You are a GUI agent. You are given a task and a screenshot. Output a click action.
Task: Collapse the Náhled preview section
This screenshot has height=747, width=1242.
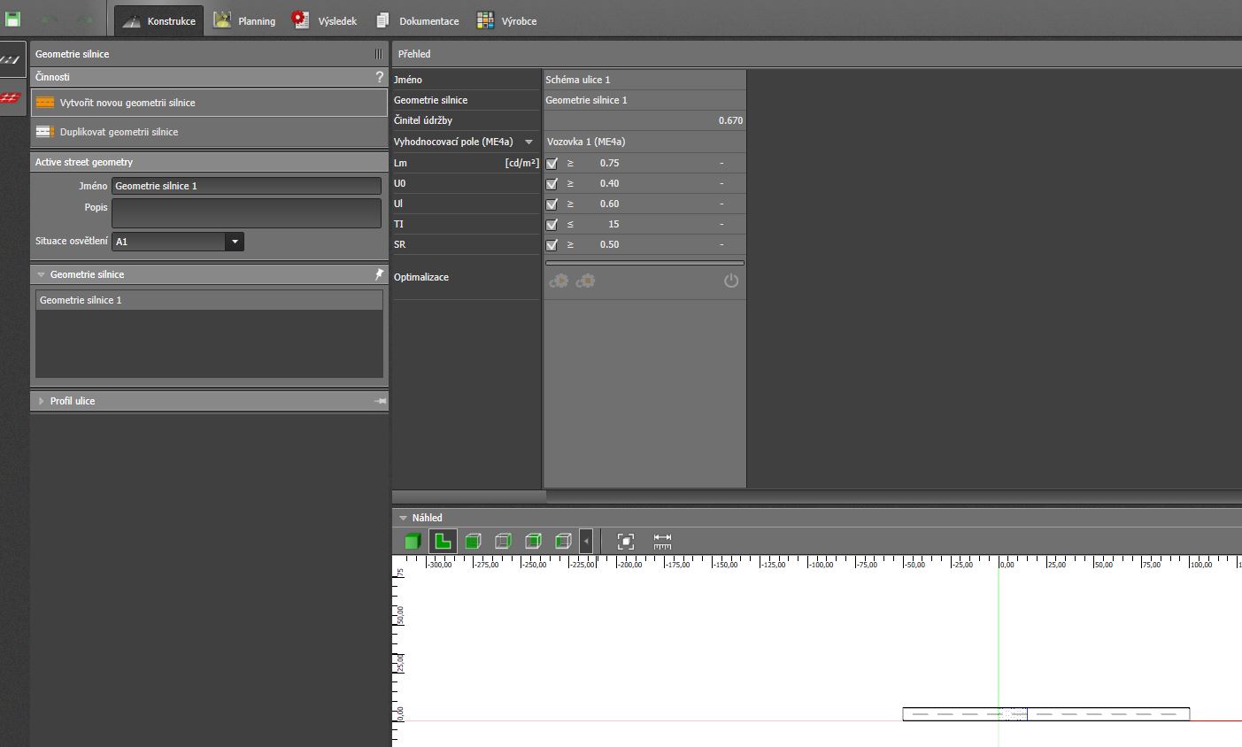point(403,519)
